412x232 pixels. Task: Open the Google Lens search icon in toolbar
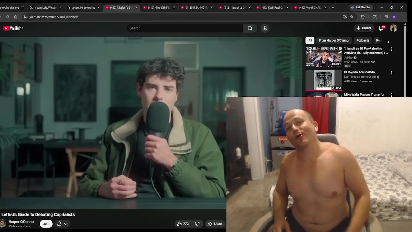tap(374, 17)
